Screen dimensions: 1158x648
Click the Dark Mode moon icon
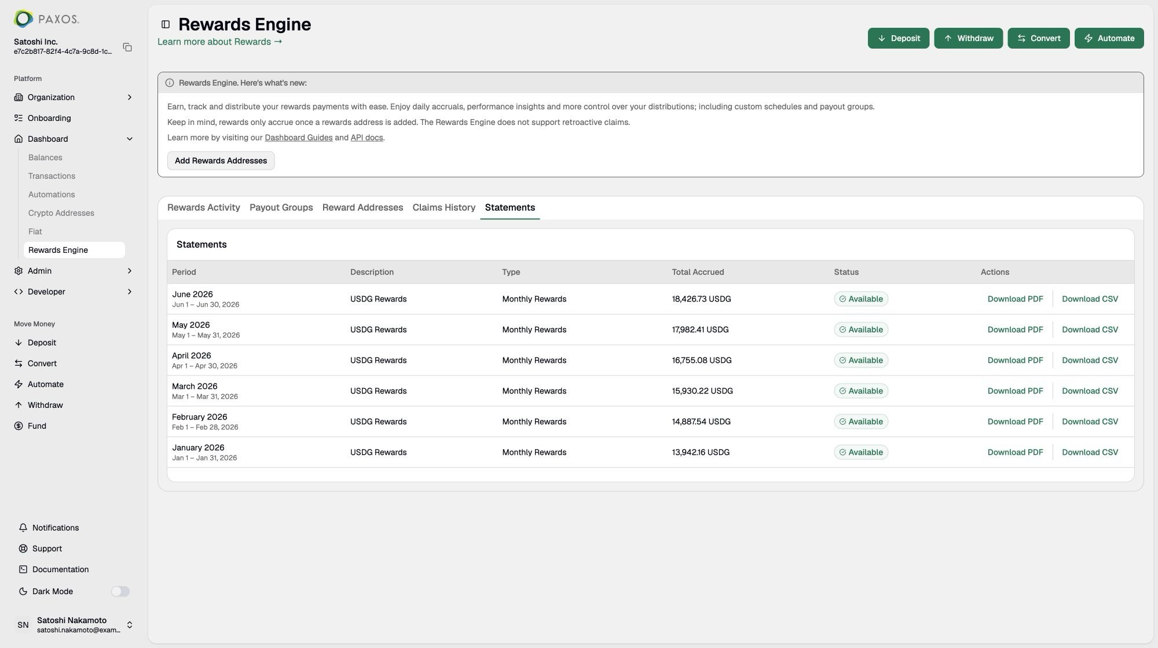pyautogui.click(x=23, y=591)
